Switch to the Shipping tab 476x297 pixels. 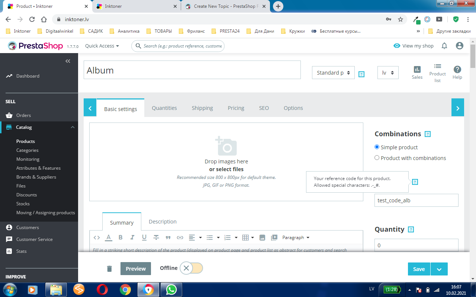[202, 108]
